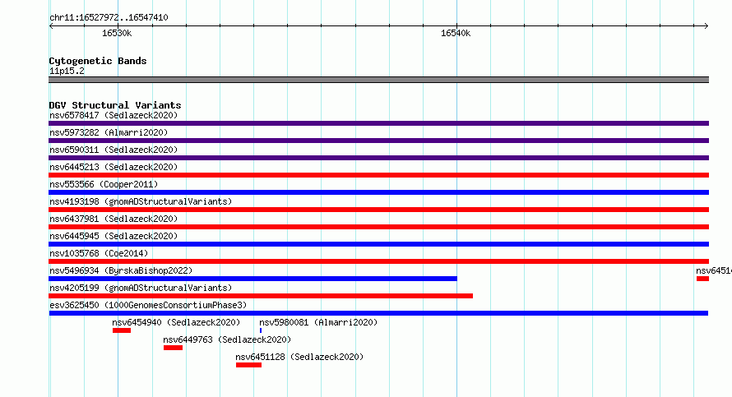This screenshot has width=732, height=397.
Task: Click the chr11:16527972..16547410 coordinate label
Action: [x=109, y=17]
